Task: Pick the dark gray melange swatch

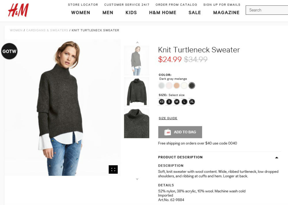Action: 192,85
